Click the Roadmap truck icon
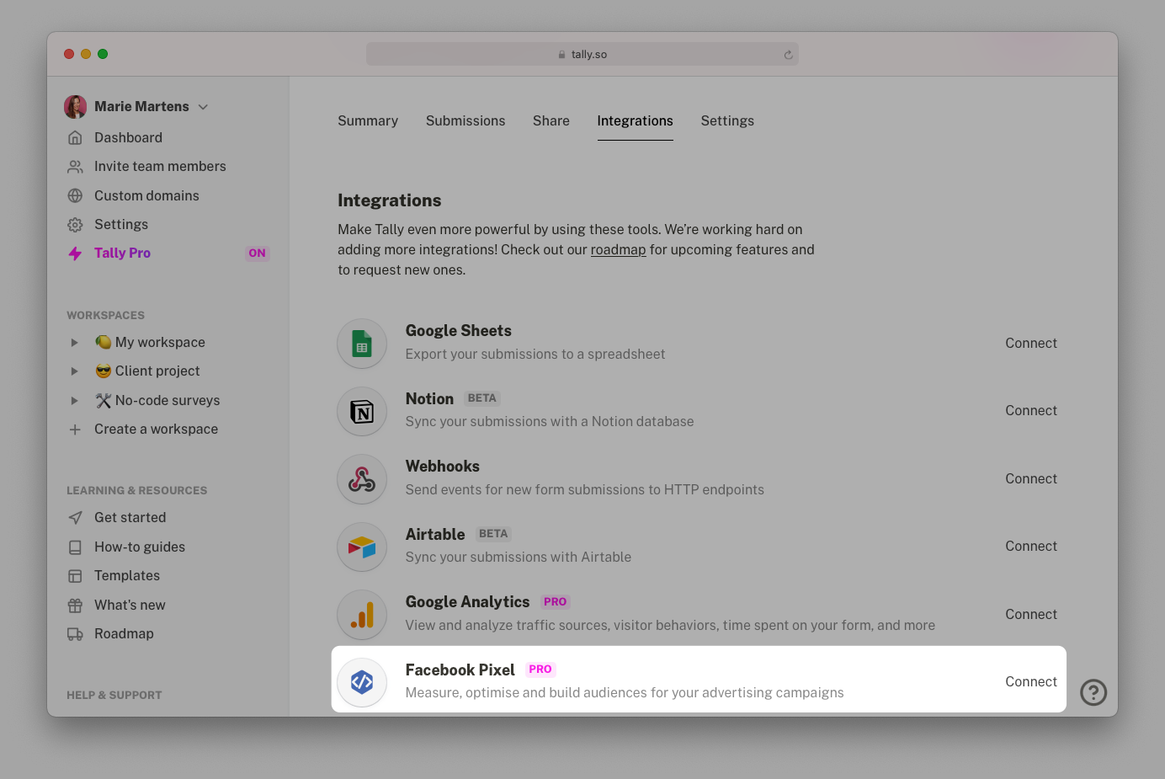 (x=75, y=634)
